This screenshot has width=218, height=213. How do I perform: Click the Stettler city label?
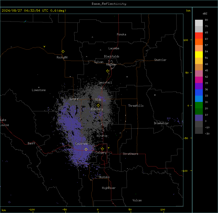[160, 60]
